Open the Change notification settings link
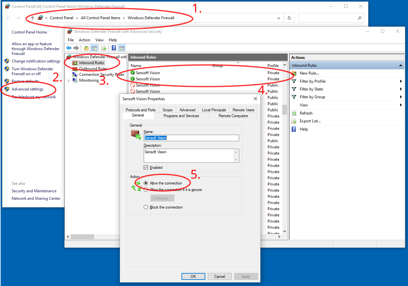Viewport: 408px width, 286px height. pos(36,61)
